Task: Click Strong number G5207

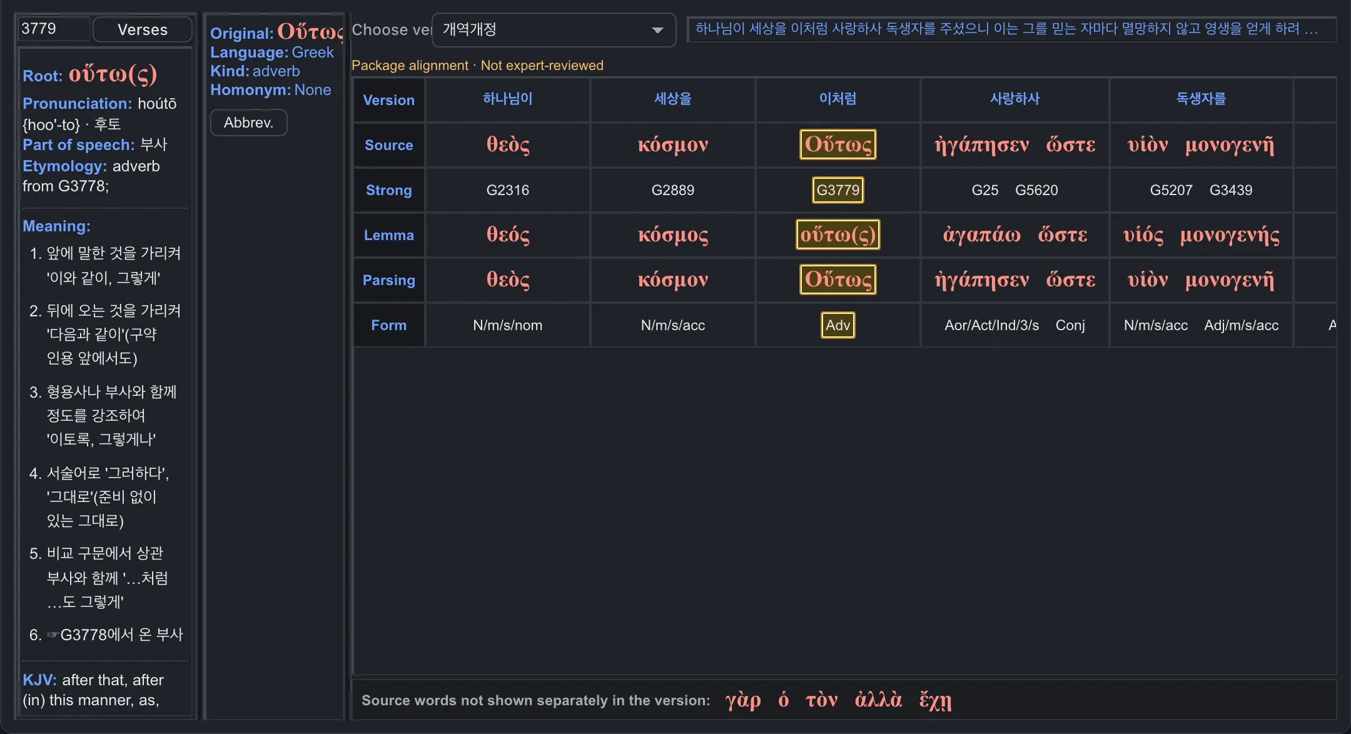Action: click(1171, 190)
